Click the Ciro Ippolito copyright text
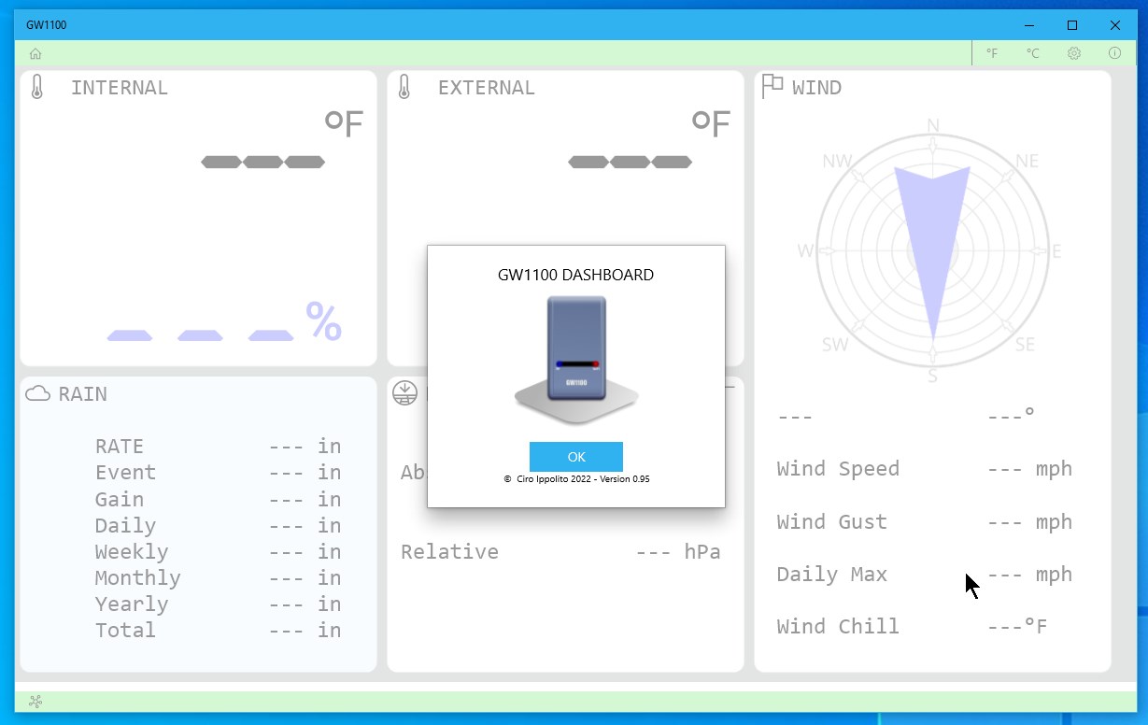 576,478
